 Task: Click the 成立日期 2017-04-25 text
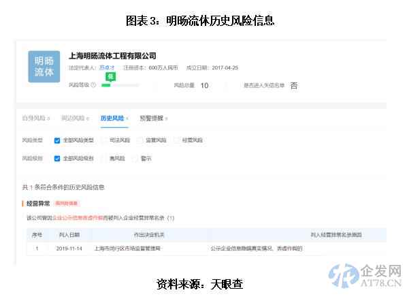[x=212, y=68]
